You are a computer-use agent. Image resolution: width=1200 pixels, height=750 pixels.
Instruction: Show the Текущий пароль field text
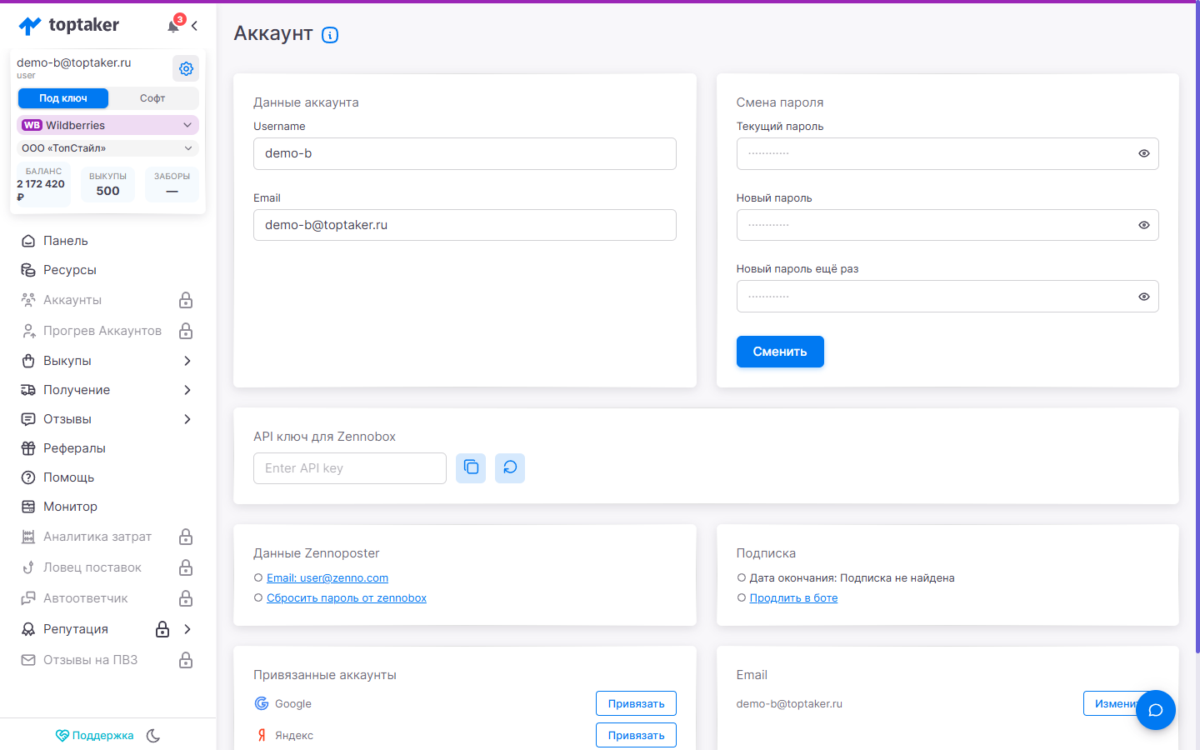click(1143, 153)
